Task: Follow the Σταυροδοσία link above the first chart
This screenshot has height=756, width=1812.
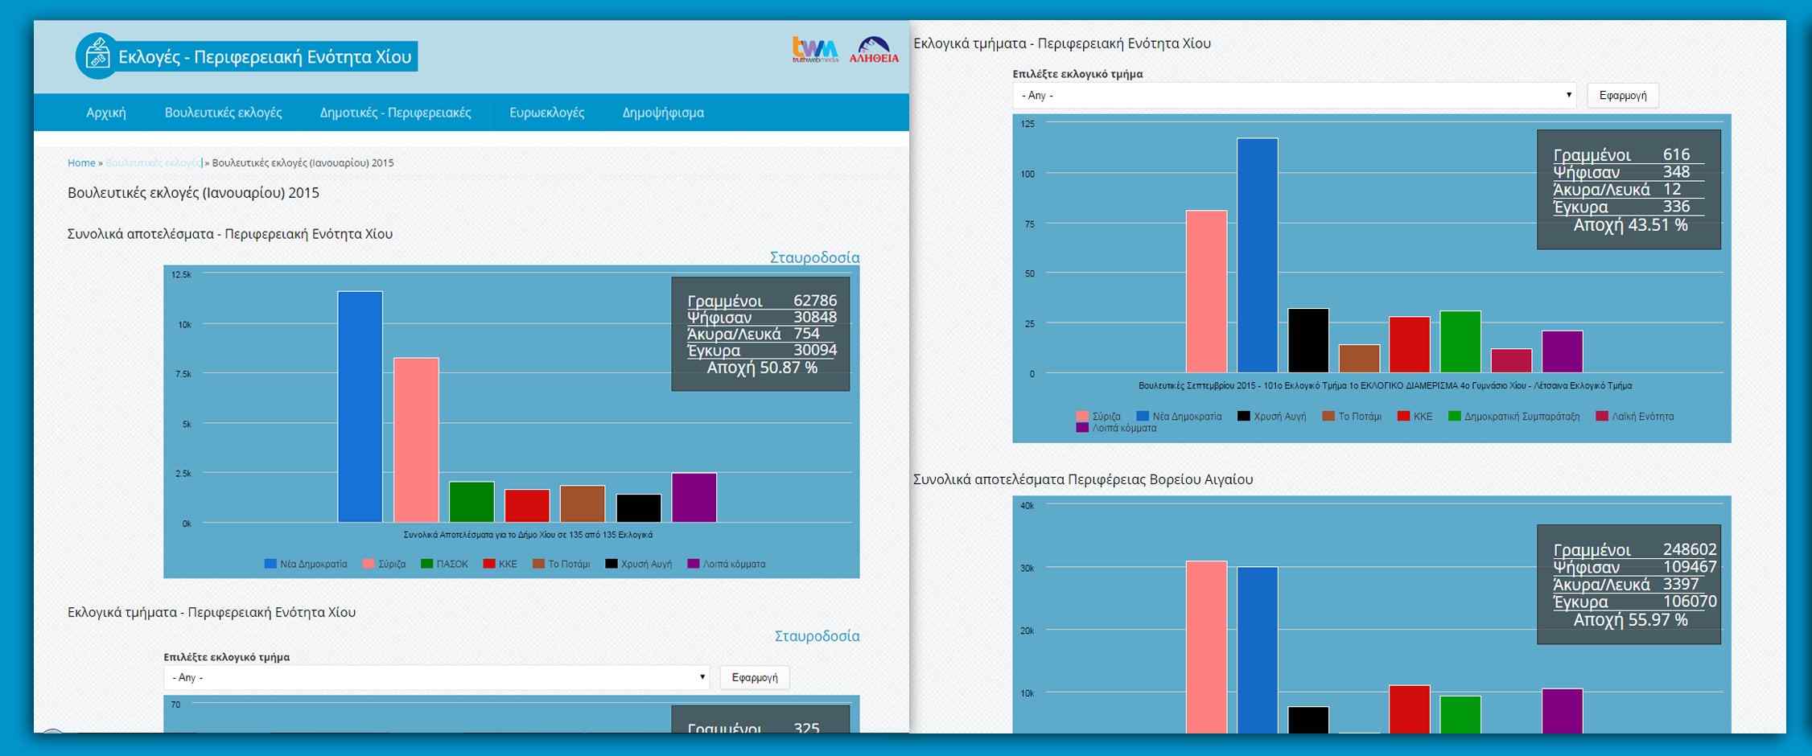Action: pyautogui.click(x=814, y=257)
